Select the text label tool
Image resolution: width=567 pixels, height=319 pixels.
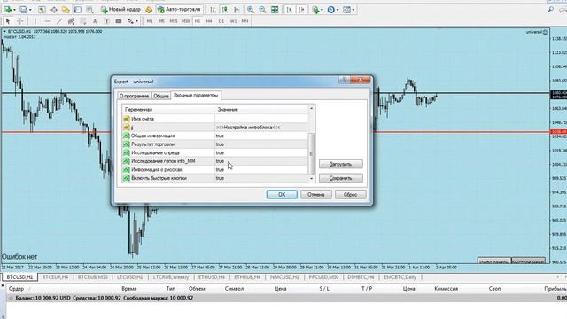point(106,21)
